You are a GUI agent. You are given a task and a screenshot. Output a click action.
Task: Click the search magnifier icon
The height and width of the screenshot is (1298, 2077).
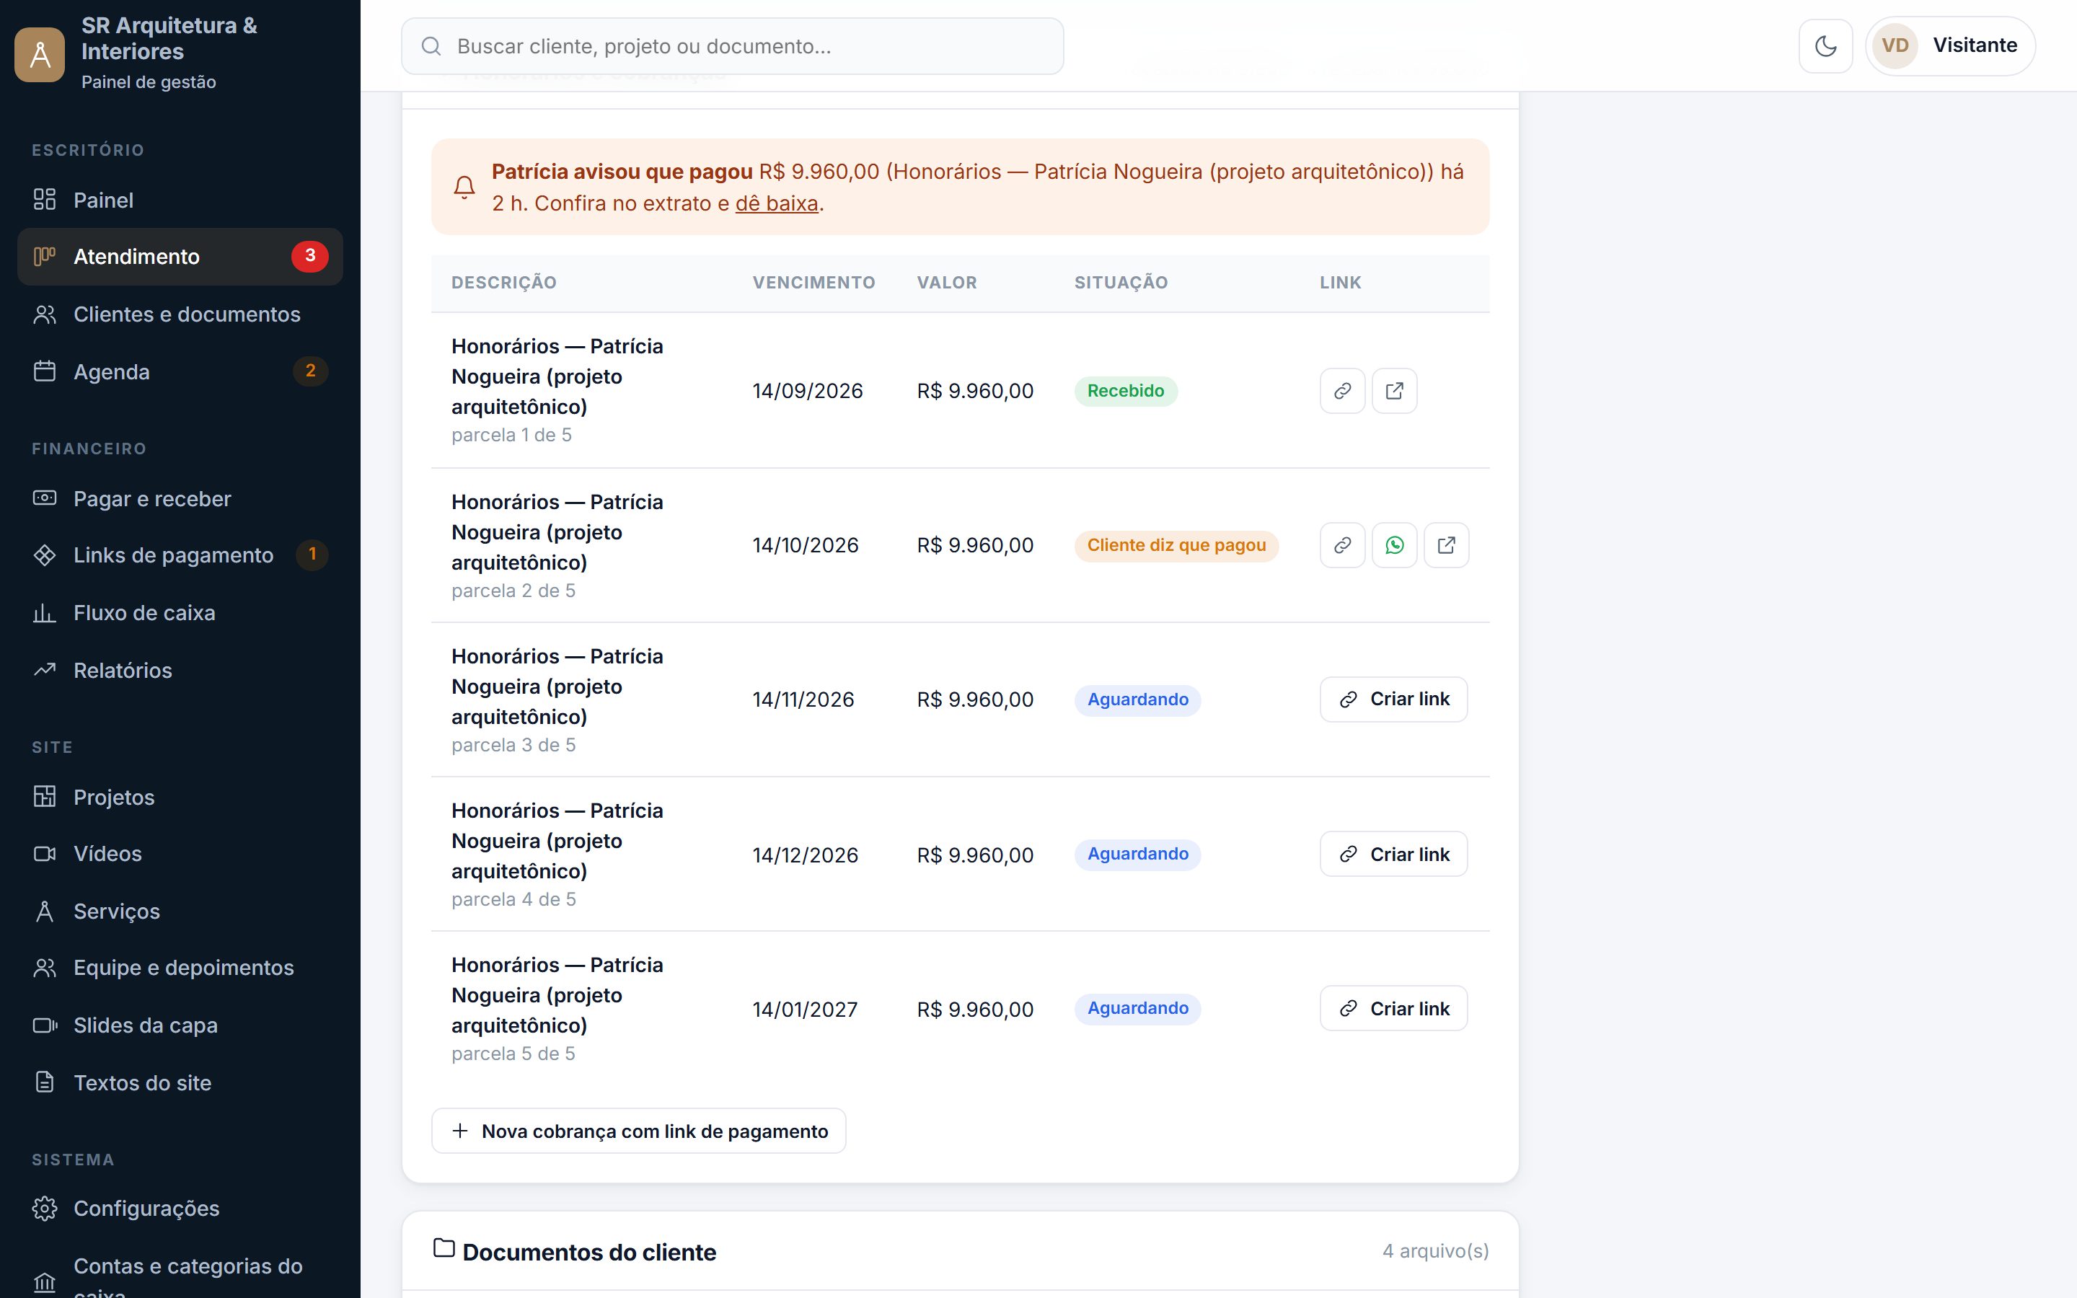pyautogui.click(x=432, y=46)
